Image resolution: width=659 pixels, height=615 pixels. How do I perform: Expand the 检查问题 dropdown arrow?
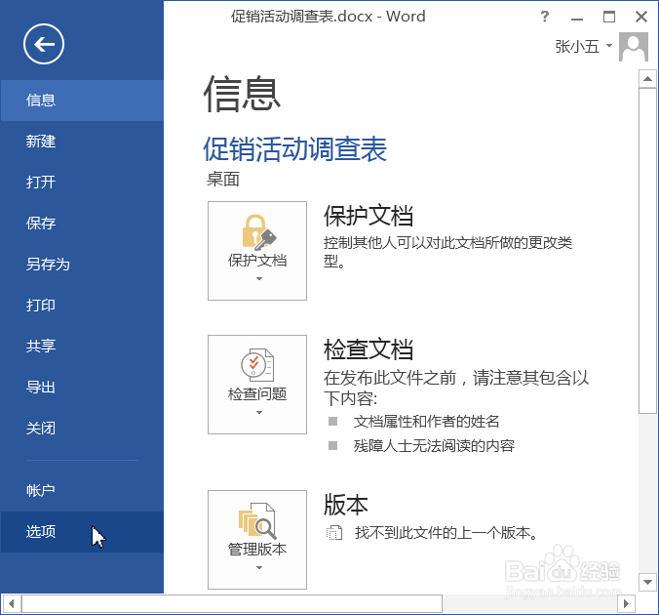(259, 413)
